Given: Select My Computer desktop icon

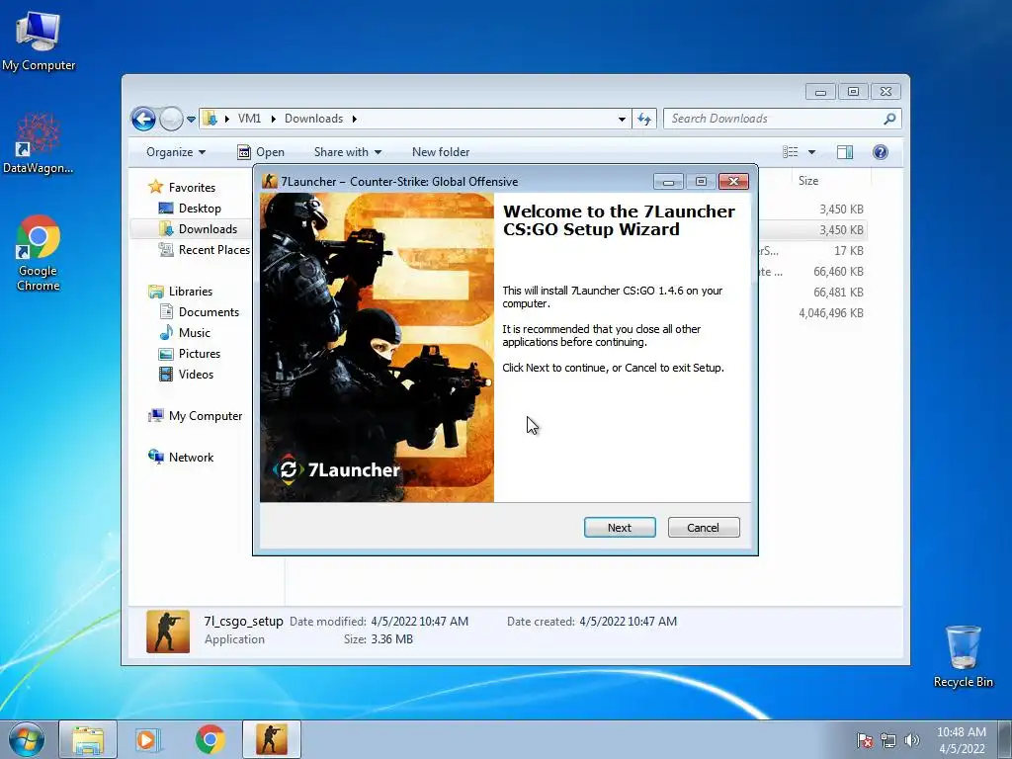Looking at the screenshot, I should [39, 42].
